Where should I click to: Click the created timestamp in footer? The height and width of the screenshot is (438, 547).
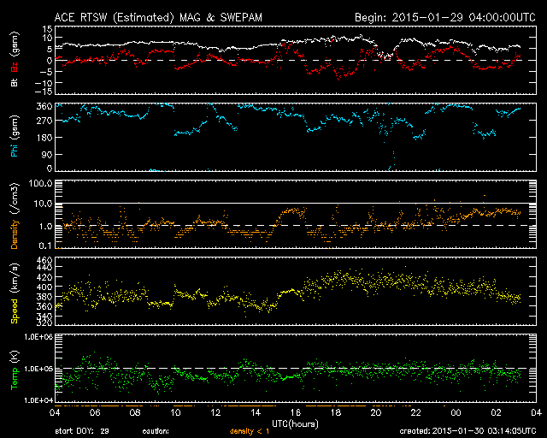tap(468, 430)
